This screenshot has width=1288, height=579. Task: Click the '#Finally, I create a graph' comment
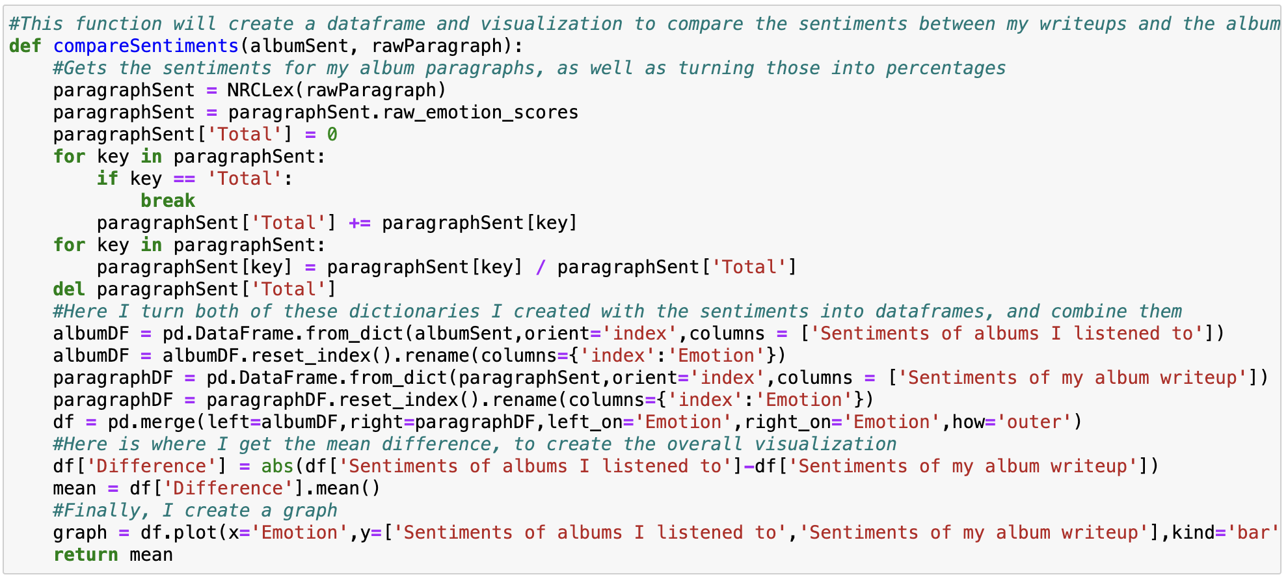pos(195,511)
